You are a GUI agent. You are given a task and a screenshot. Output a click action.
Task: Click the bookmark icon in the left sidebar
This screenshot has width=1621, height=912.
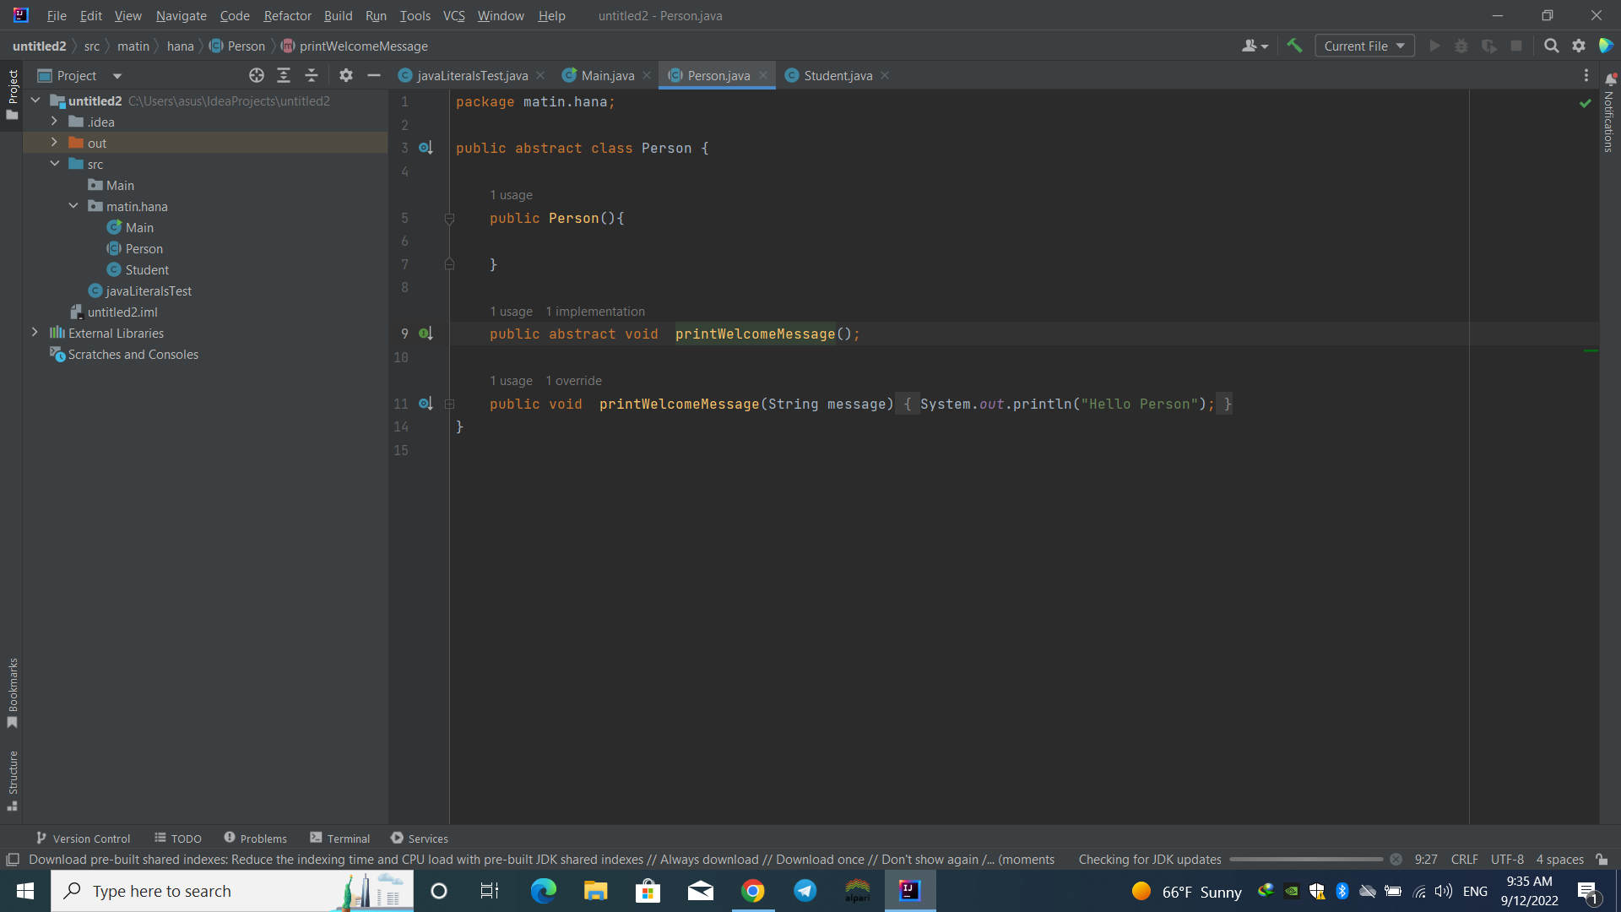[13, 723]
